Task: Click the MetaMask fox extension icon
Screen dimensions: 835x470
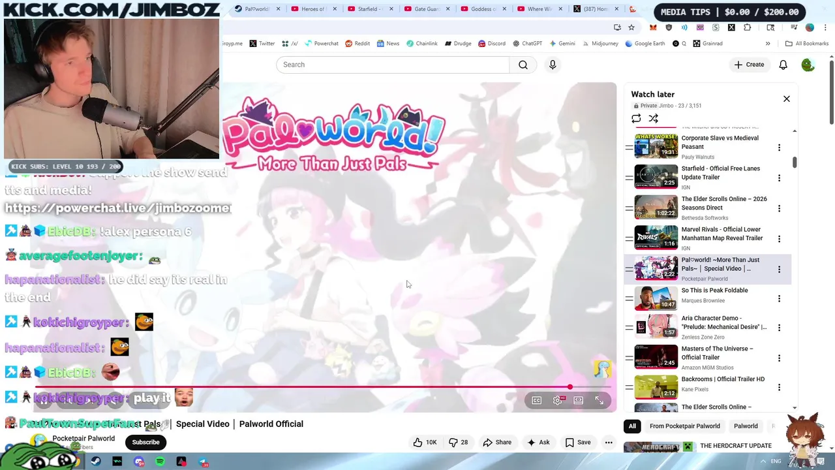Action: tap(653, 27)
